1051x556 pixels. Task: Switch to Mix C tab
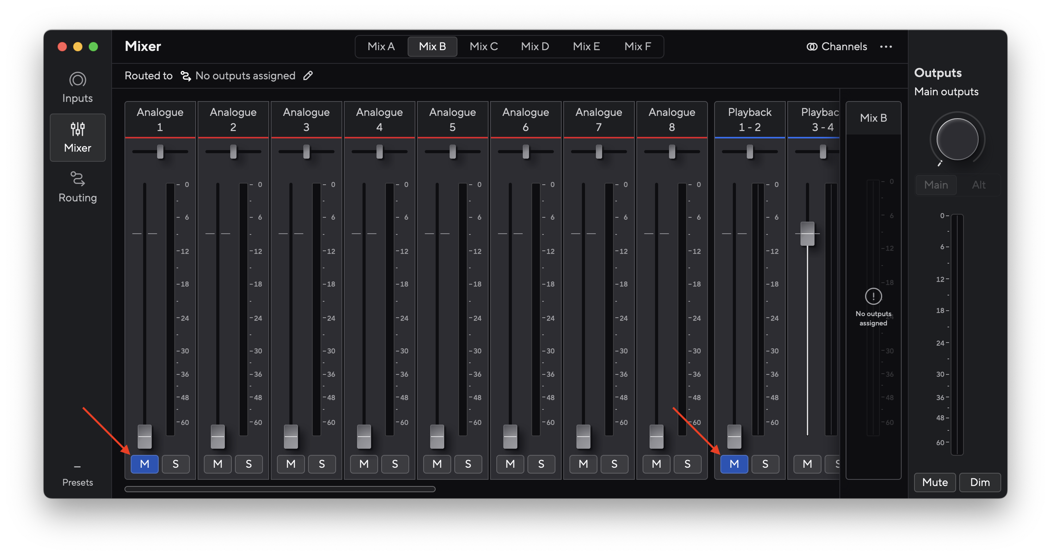click(483, 47)
